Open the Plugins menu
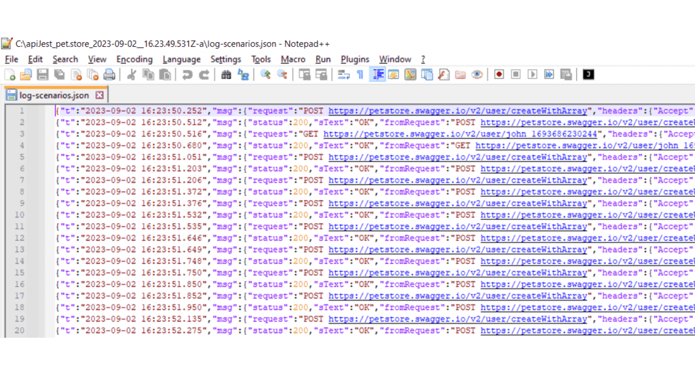The height and width of the screenshot is (373, 695). (x=354, y=60)
